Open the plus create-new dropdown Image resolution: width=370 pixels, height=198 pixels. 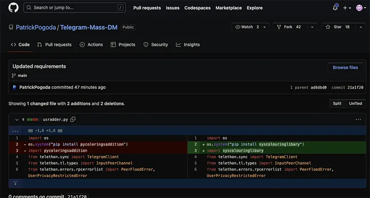(347, 8)
